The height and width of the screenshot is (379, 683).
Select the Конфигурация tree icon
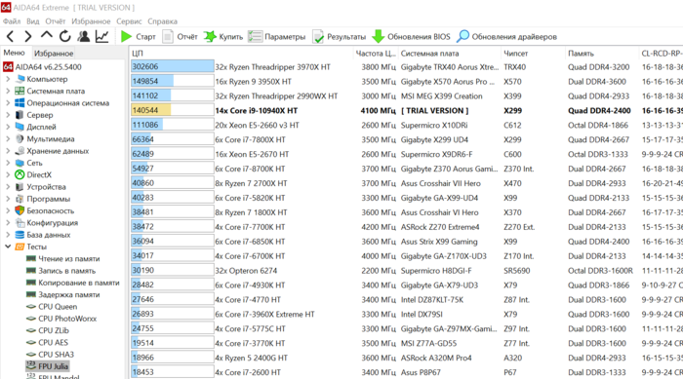point(20,223)
